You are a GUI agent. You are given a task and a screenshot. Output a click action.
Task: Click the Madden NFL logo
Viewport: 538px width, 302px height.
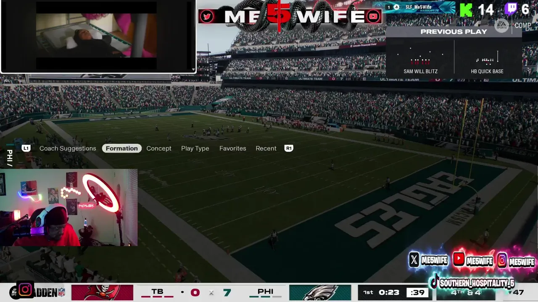[x=50, y=292]
